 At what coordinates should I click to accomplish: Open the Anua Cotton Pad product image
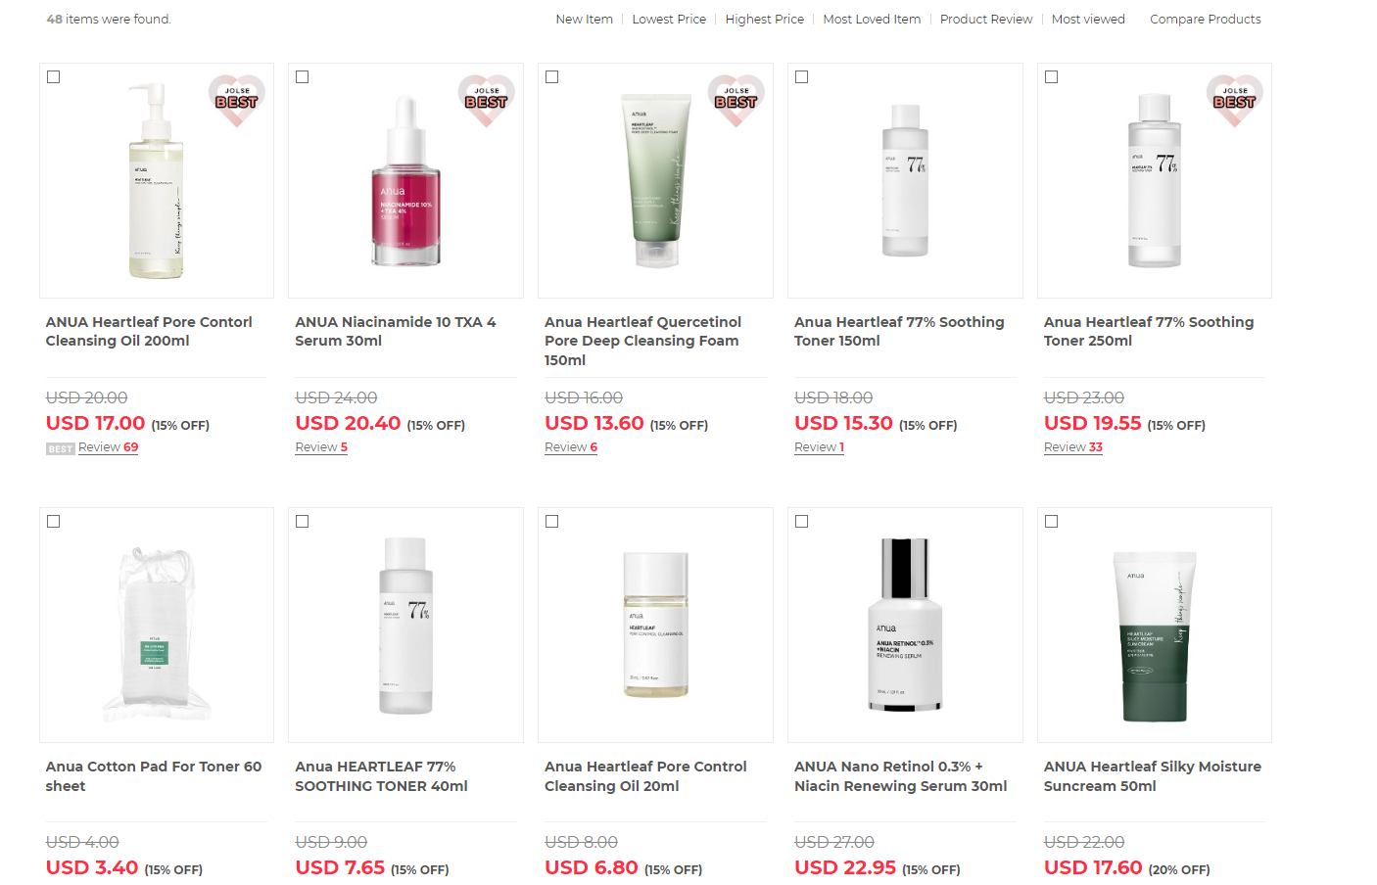click(157, 625)
